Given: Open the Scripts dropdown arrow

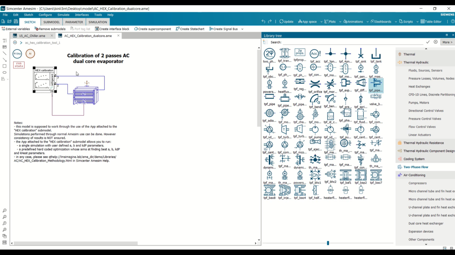Looking at the screenshot, I should pyautogui.click(x=417, y=22).
